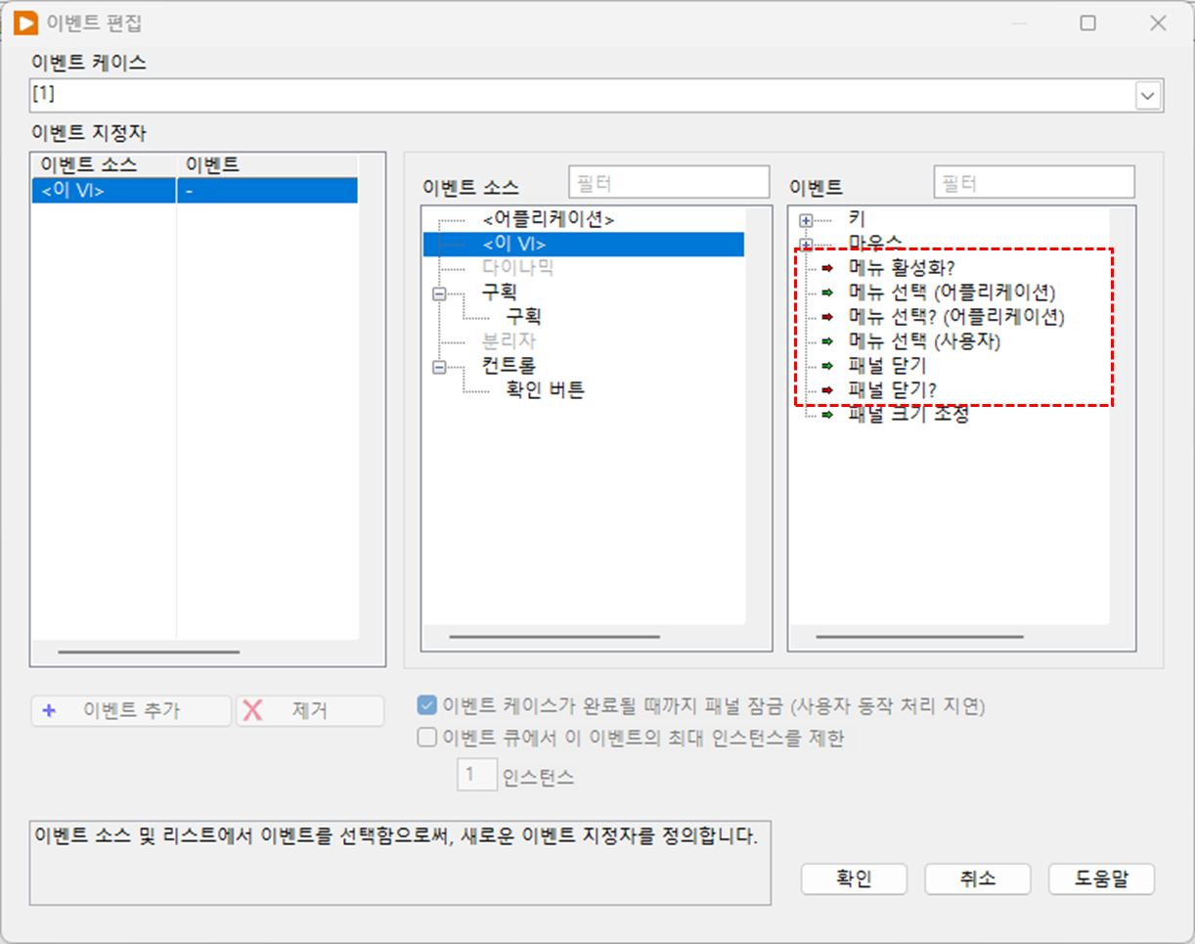Click the red arrow beside 패널 닫기?
The height and width of the screenshot is (944, 1195).
tap(827, 390)
